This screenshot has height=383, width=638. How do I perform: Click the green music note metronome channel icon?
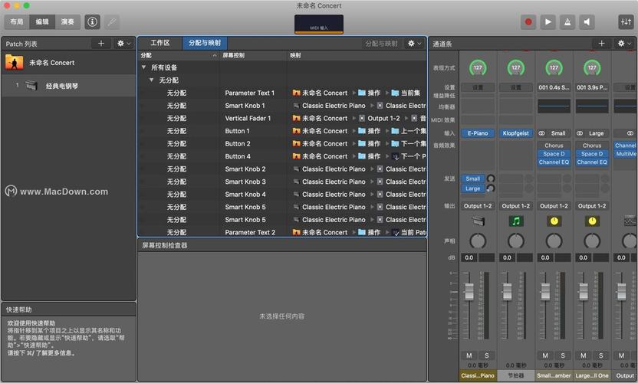click(x=516, y=221)
